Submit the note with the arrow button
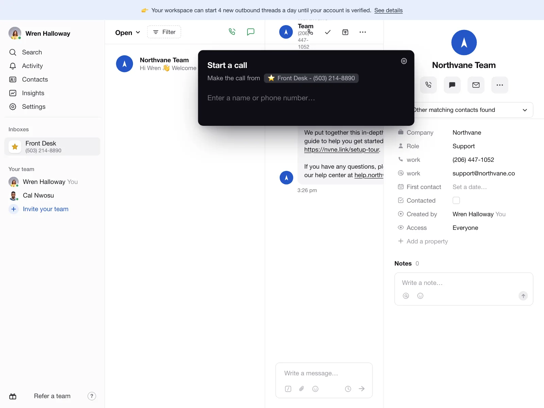 point(523,296)
